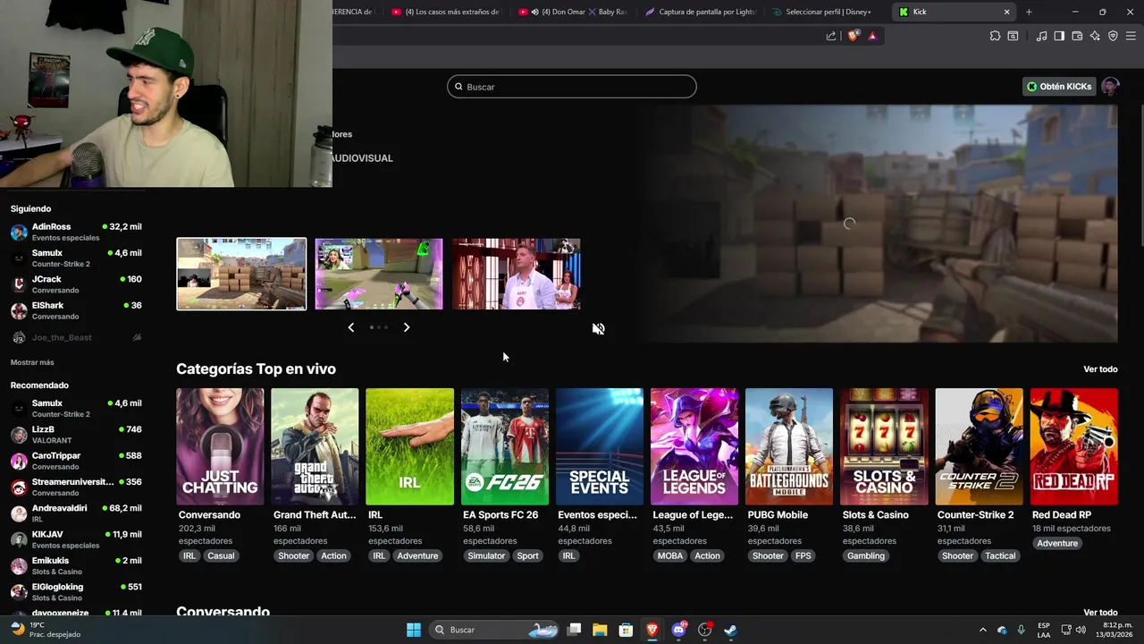Click the MOBA tag under League of Legends
Screen dimensions: 1144x644
[670, 555]
